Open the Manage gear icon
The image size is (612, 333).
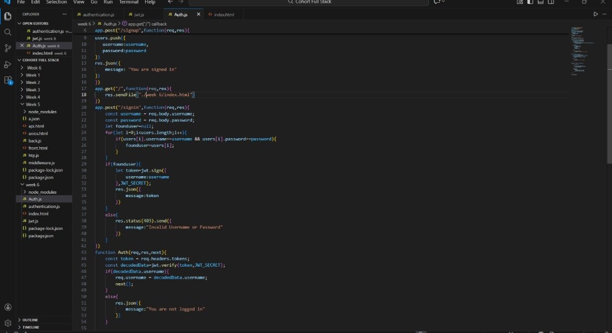[x=7, y=323]
